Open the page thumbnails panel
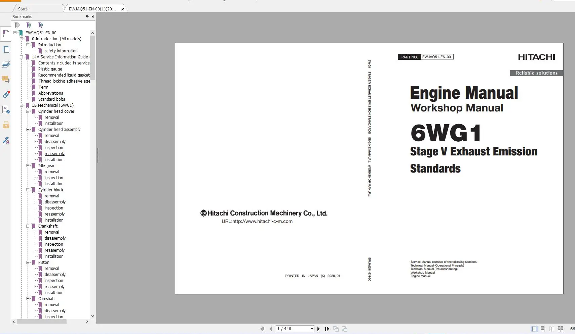Viewport: 575px width, 334px height. [6, 49]
